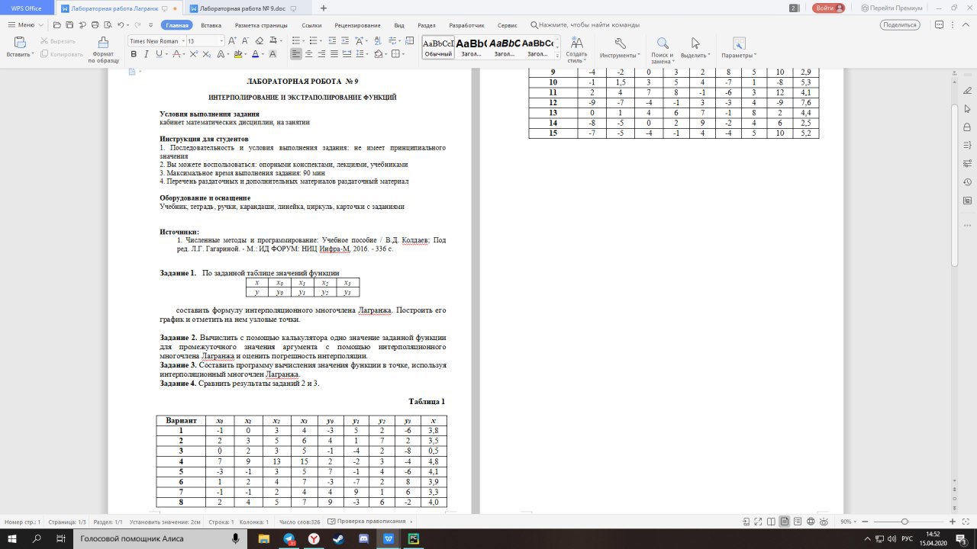This screenshot has width=977, height=549.
Task: Open Tools wrench button
Action: 620,43
